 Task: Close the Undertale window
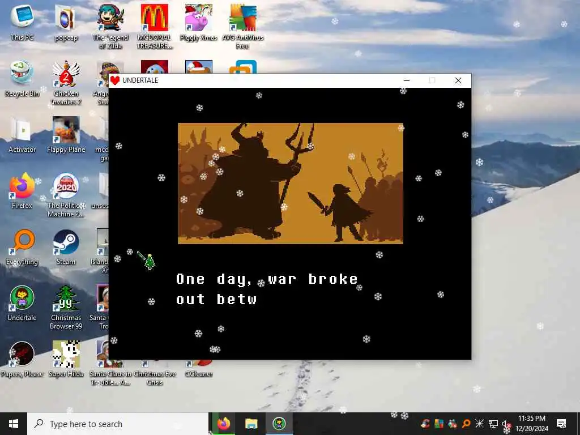[x=458, y=80]
